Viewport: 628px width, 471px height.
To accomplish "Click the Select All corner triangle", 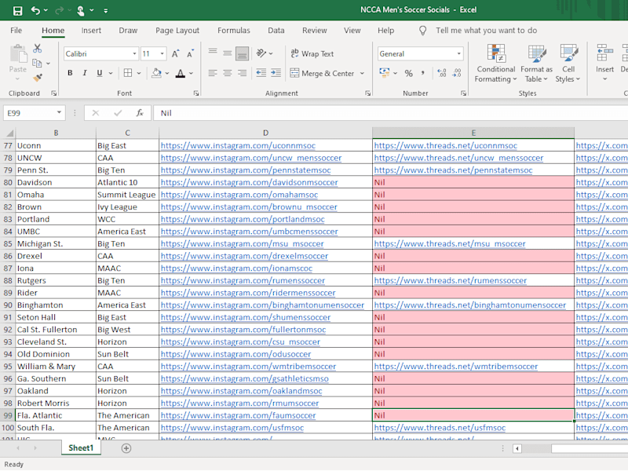I will coord(9,133).
